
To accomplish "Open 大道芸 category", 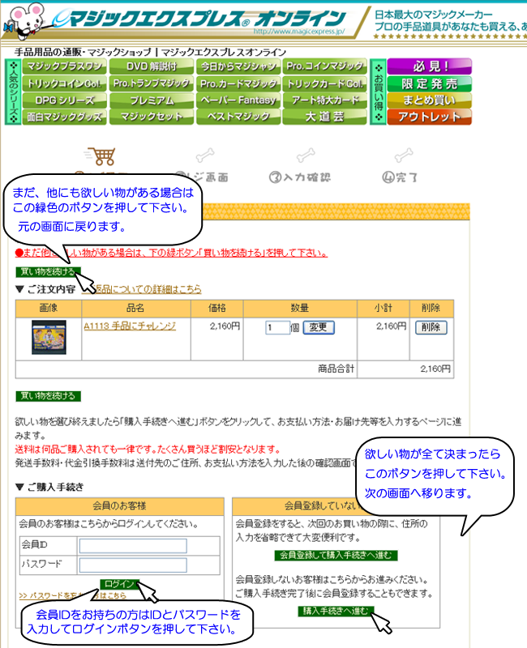I will tap(325, 117).
